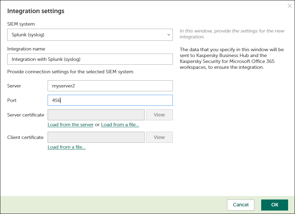Cancel the integration settings

click(x=240, y=205)
